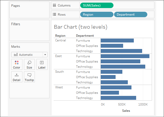Select the East Furniture bar

(125, 56)
